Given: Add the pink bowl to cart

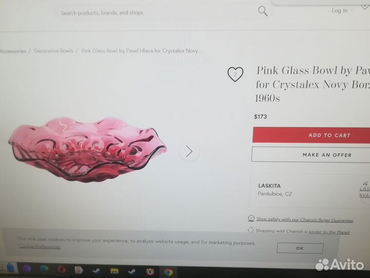Looking at the screenshot, I should tap(311, 135).
